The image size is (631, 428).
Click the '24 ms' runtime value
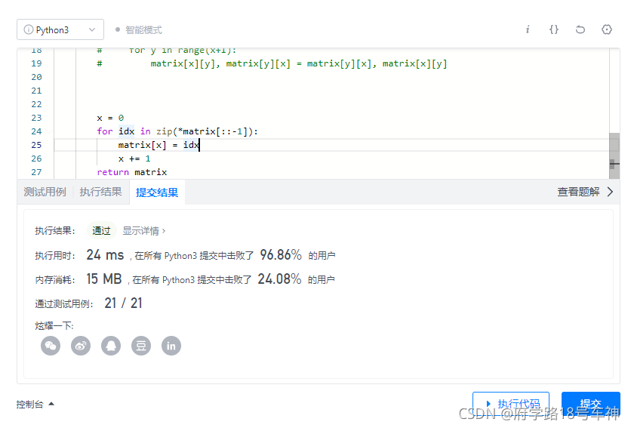coord(105,255)
